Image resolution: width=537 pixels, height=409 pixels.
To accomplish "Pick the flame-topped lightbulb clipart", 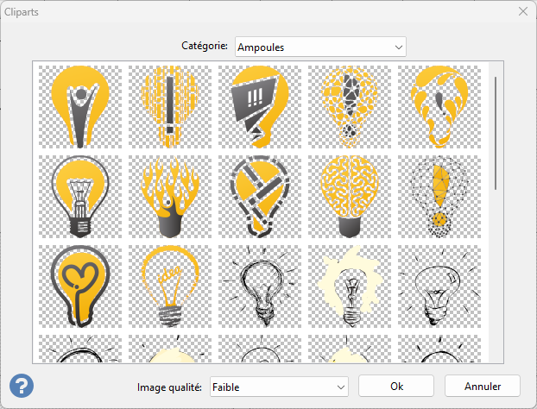I will (170, 197).
